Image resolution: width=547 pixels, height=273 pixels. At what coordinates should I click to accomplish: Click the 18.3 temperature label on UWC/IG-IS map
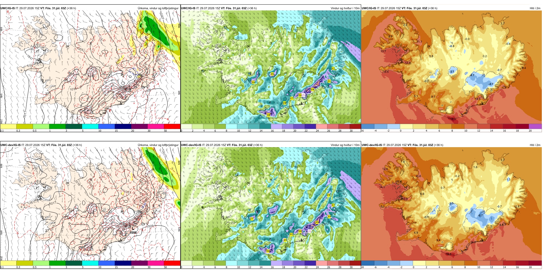[453, 119]
